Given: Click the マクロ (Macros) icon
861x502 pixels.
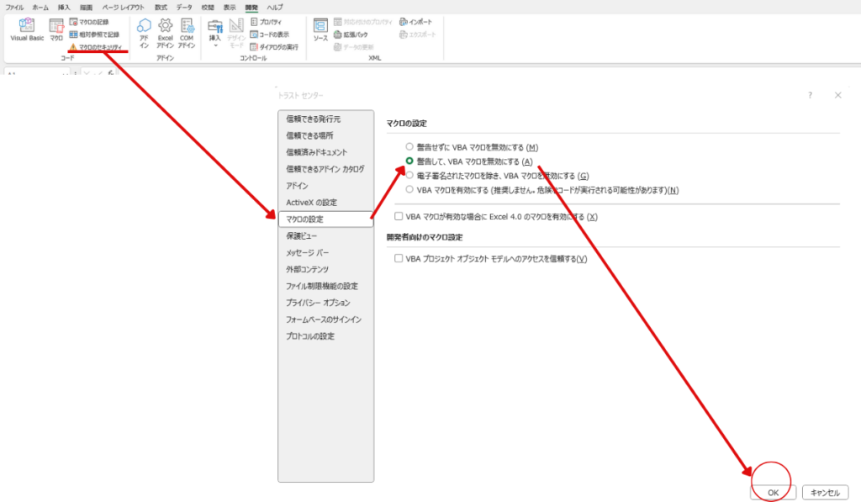Looking at the screenshot, I should click(56, 29).
